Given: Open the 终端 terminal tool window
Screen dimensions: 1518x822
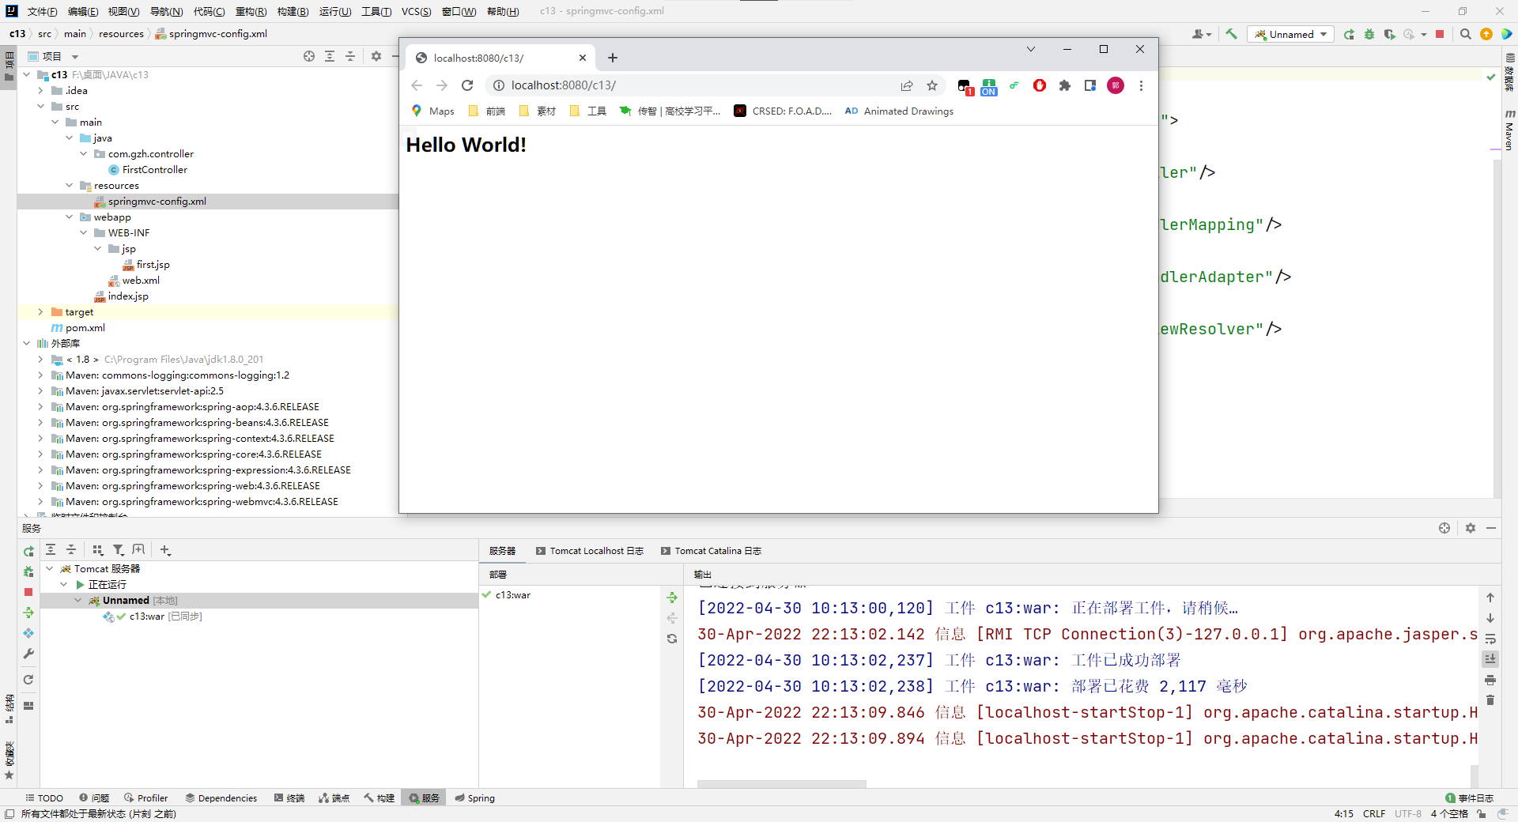Looking at the screenshot, I should [x=289, y=798].
